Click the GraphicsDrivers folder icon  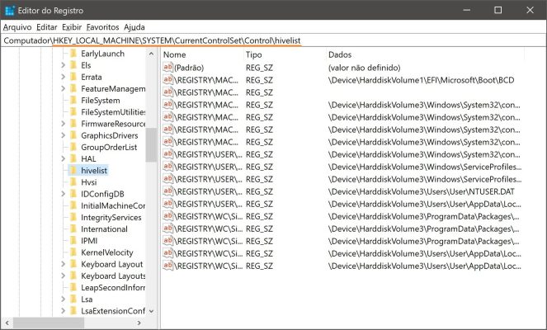pos(72,135)
